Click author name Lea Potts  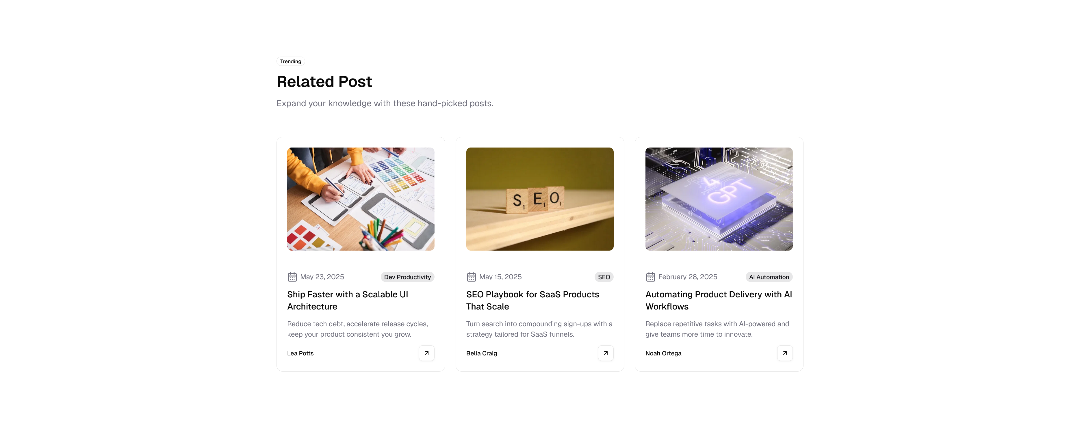[x=300, y=353]
